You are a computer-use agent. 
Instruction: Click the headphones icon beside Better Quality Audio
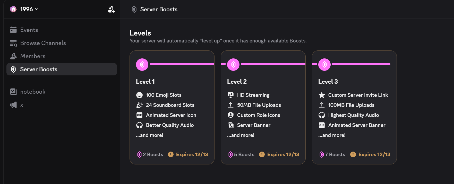coord(139,125)
